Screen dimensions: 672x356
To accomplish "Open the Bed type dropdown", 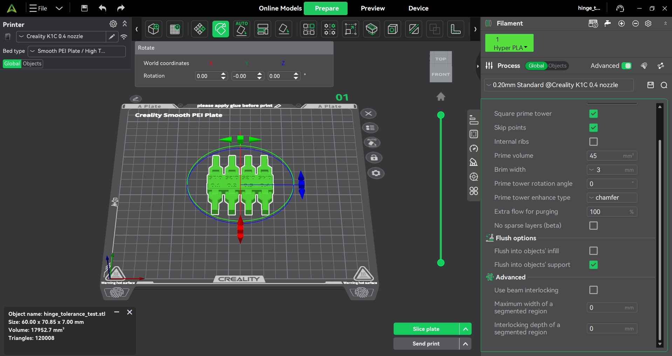I will coord(76,51).
